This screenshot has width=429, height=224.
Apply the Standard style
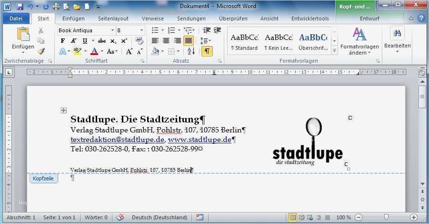(244, 41)
